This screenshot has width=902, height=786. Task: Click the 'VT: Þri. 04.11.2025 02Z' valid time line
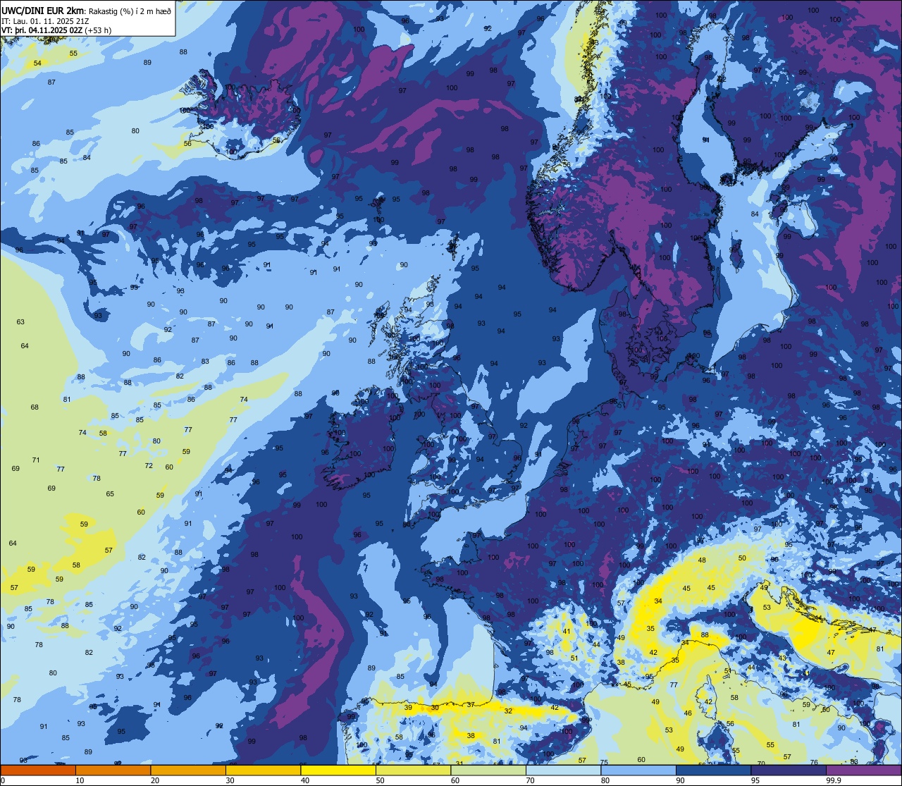42,30
